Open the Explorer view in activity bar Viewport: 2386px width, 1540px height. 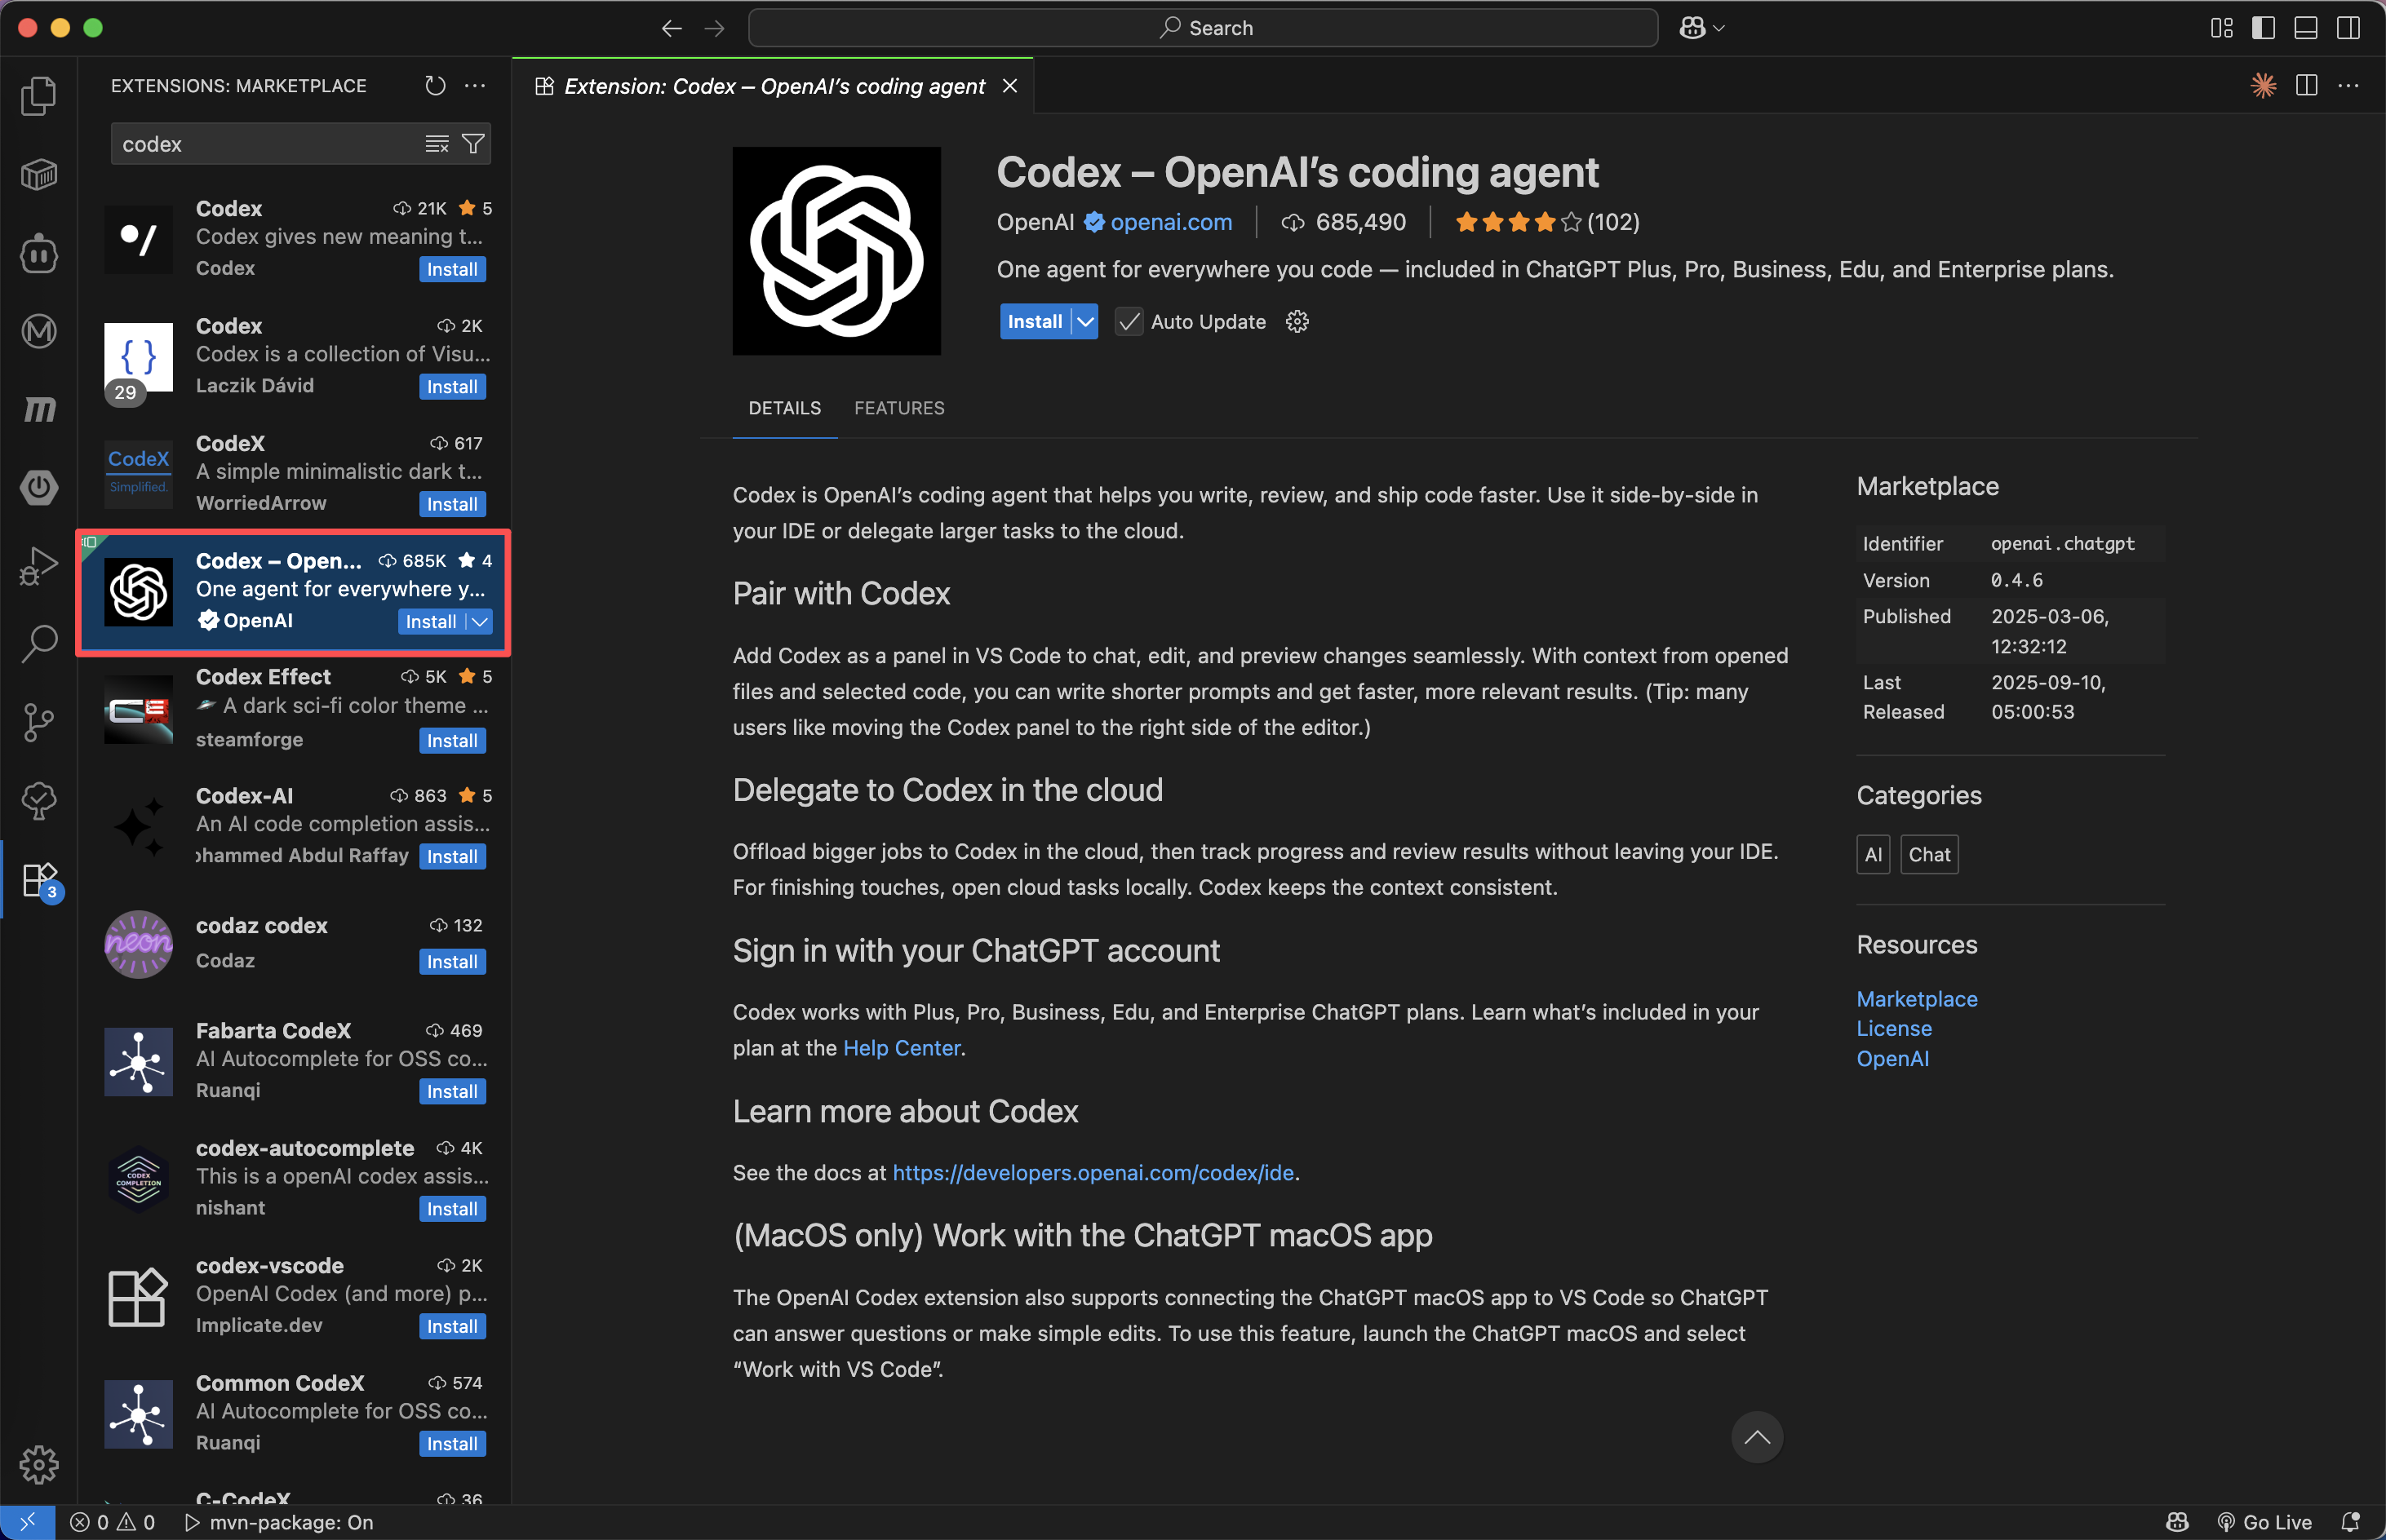coord(38,96)
